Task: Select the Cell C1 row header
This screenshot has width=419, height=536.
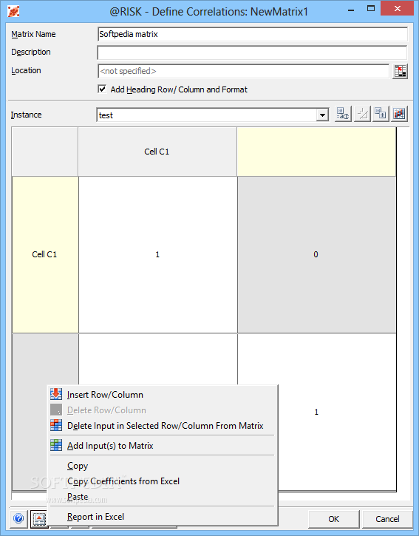Action: pyautogui.click(x=45, y=254)
